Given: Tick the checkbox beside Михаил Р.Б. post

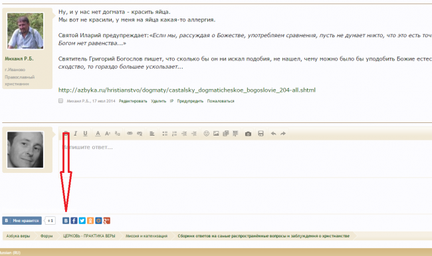Looking at the screenshot, I should pyautogui.click(x=60, y=101).
